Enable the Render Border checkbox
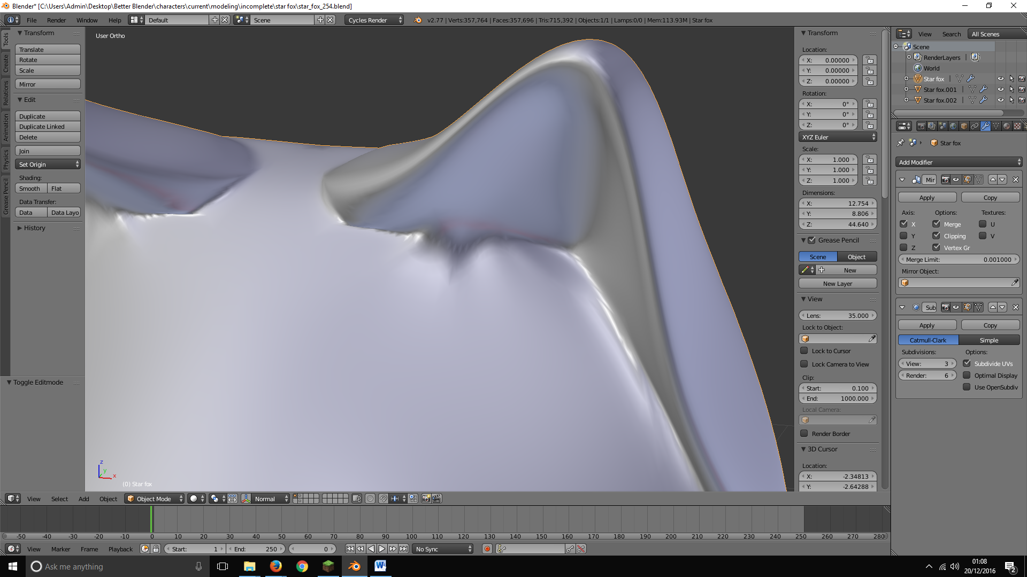The width and height of the screenshot is (1027, 577). pos(804,433)
